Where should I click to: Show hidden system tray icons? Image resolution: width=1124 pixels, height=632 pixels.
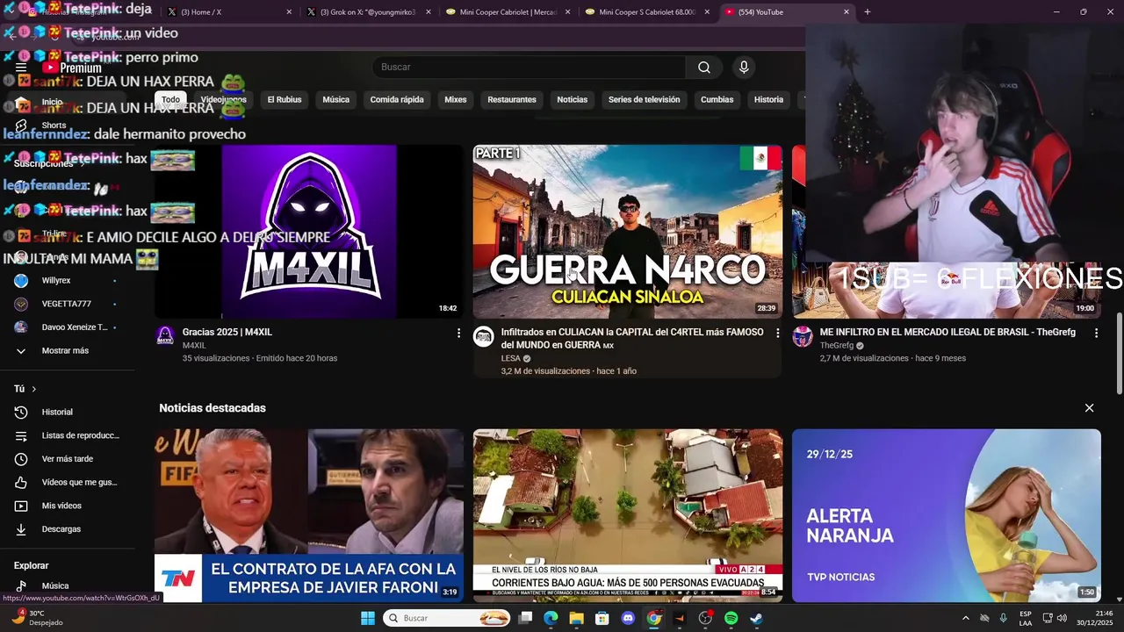966,618
